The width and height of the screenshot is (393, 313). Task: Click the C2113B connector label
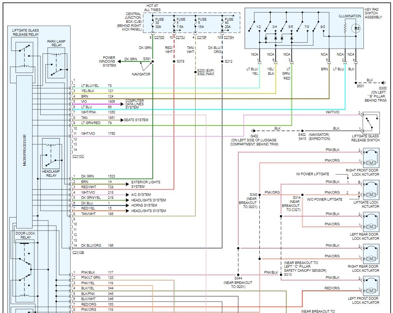click(x=78, y=253)
